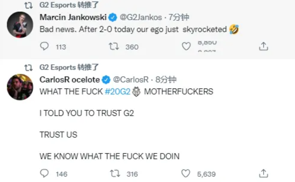Like the Marcin Jankowski tweet
Viewport: 295px width, 182px height.
coord(186,46)
